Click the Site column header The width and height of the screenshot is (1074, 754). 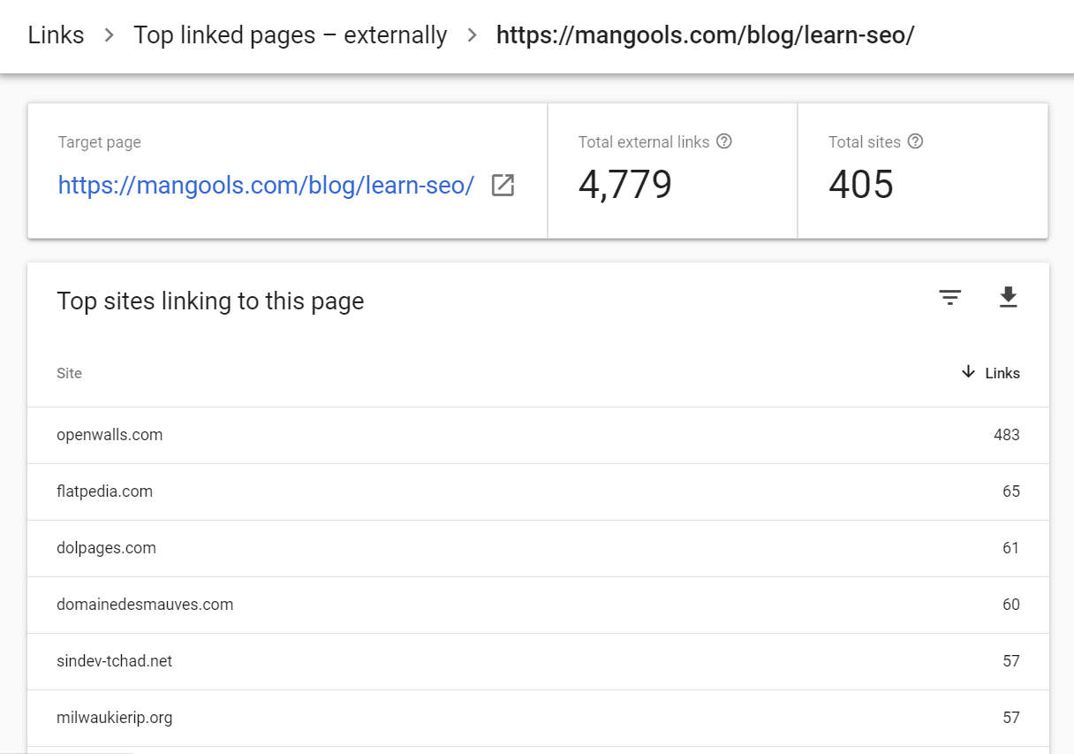coord(69,373)
